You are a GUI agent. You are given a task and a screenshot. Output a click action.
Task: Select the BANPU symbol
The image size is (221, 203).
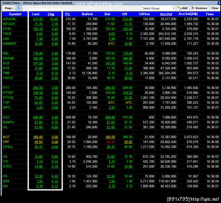coord(8,122)
